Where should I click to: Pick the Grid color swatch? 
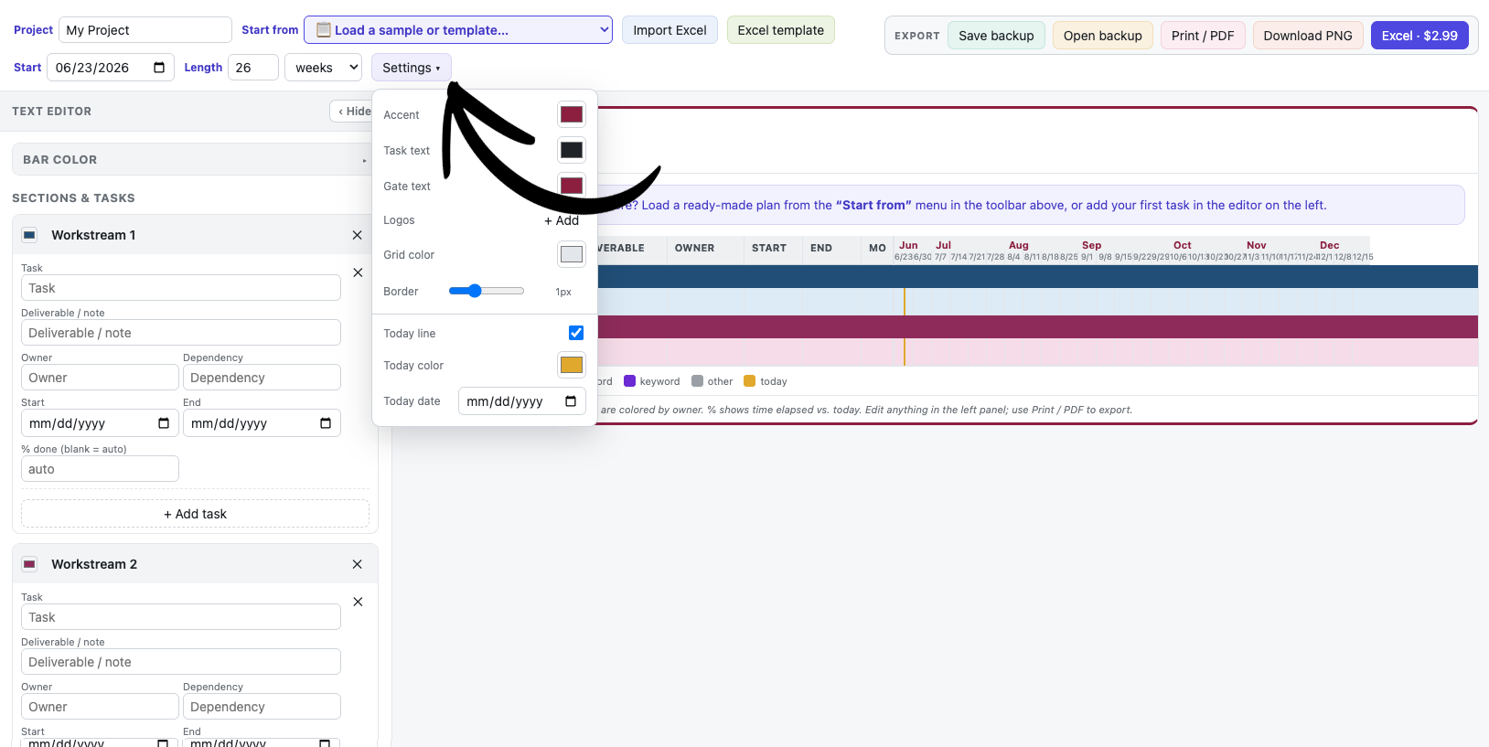[572, 254]
